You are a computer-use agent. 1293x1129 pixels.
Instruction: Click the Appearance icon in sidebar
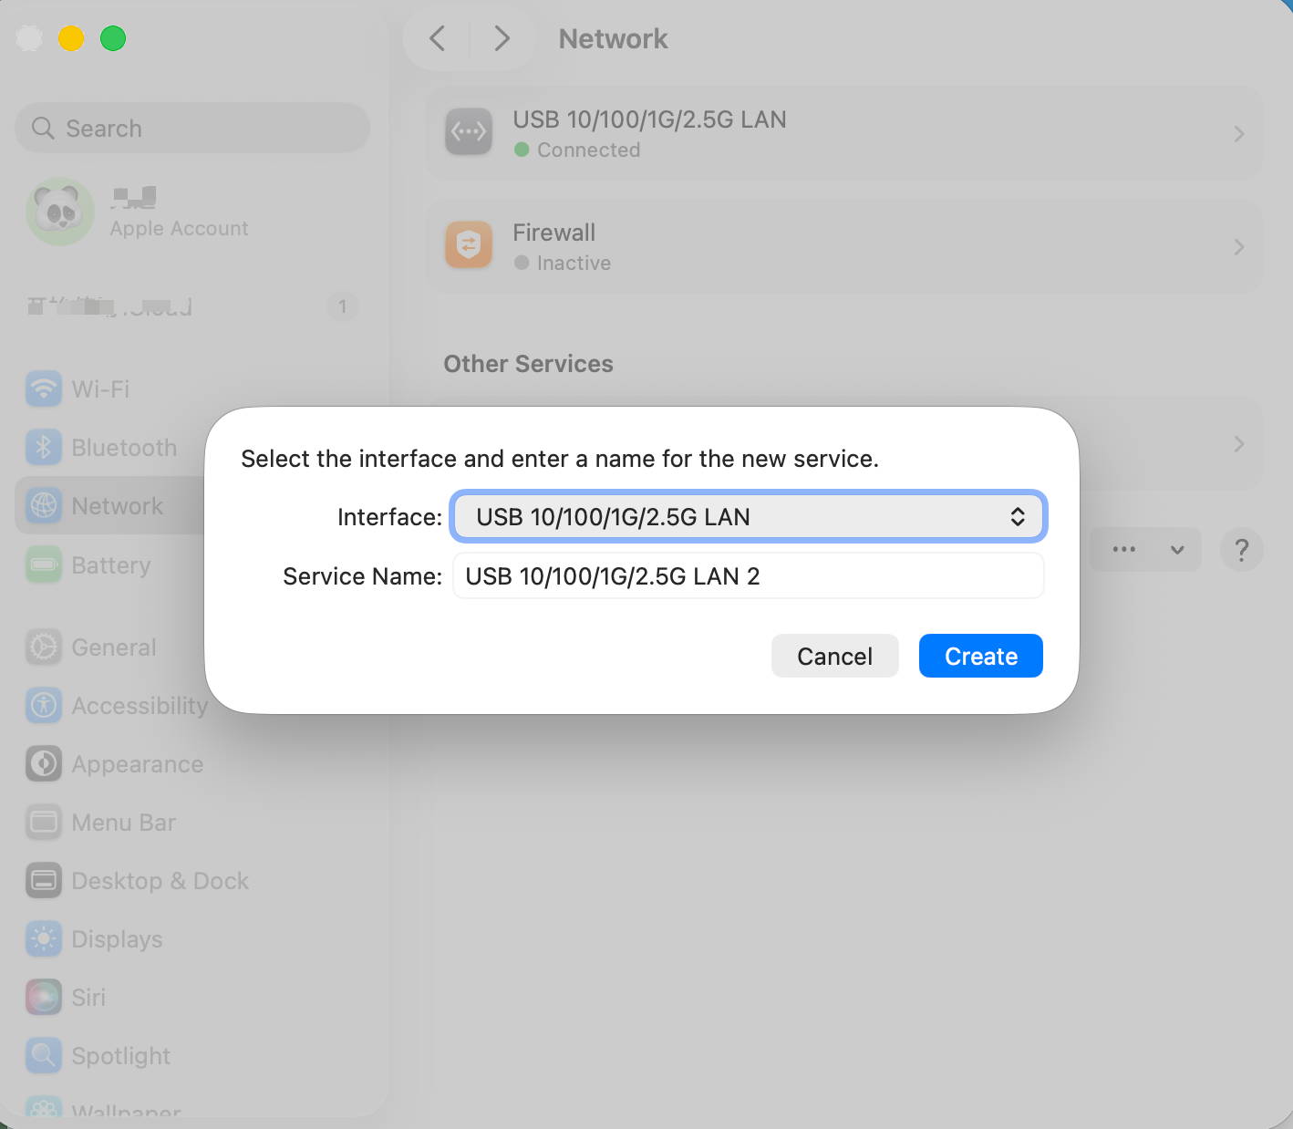tap(44, 763)
